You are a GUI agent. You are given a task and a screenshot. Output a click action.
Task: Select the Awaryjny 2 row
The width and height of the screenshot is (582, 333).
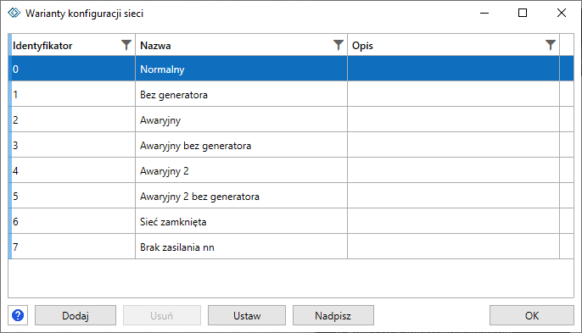291,170
